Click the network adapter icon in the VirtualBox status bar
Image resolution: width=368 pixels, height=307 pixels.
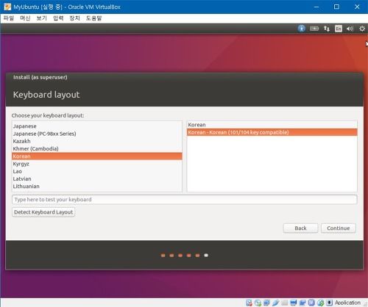pos(266,303)
